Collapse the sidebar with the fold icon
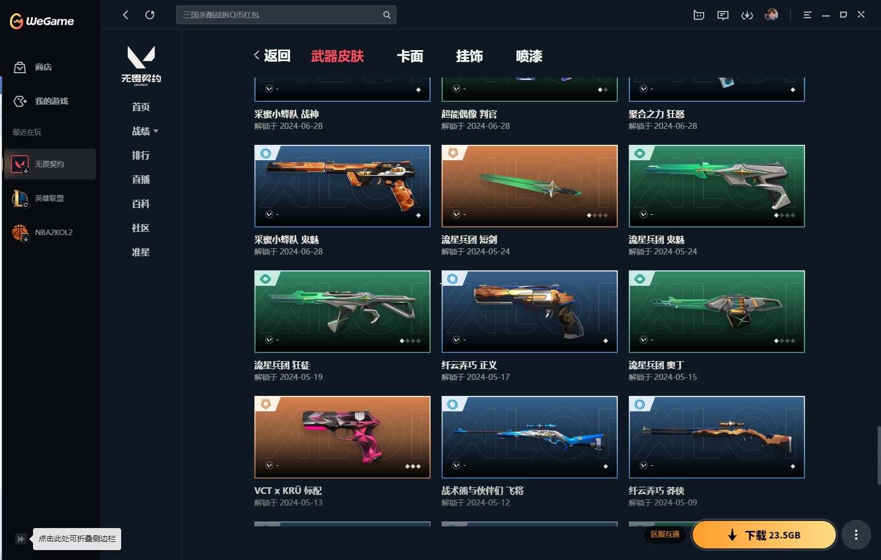Viewport: 881px width, 560px height. pos(20,539)
